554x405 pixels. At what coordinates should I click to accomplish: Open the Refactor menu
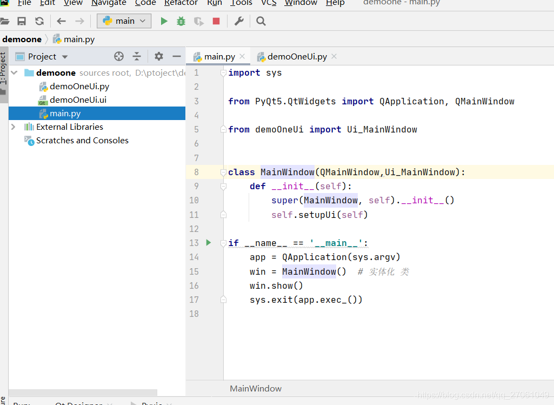coord(181,3)
